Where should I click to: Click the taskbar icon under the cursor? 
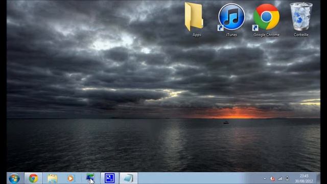[90, 178]
